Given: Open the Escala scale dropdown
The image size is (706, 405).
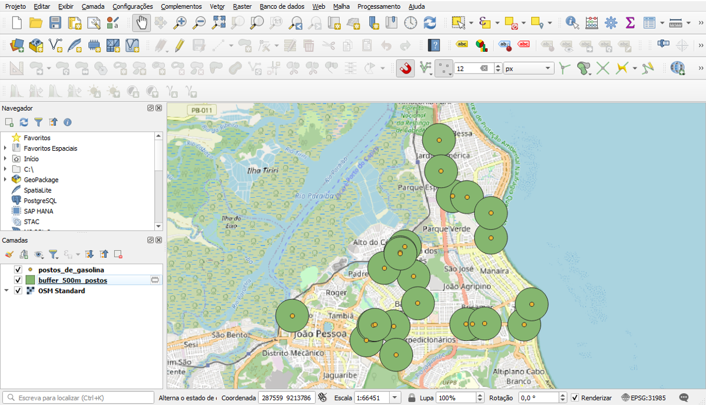Looking at the screenshot, I should 394,398.
